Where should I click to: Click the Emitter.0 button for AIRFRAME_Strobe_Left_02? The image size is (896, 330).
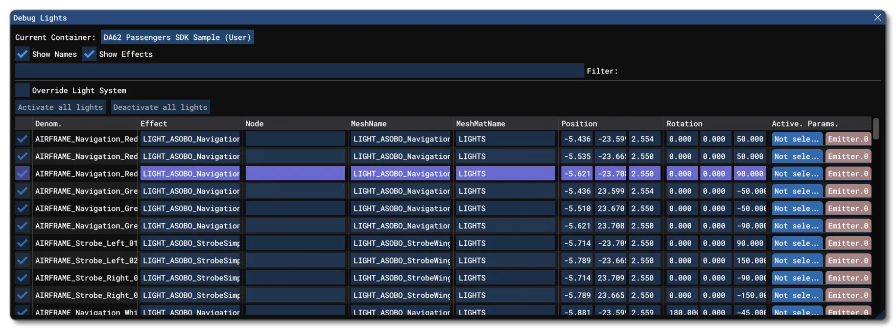click(848, 260)
